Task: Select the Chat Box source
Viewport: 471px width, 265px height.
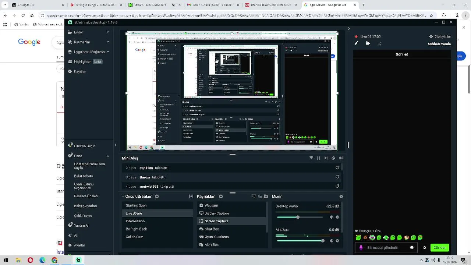Action: point(231,229)
